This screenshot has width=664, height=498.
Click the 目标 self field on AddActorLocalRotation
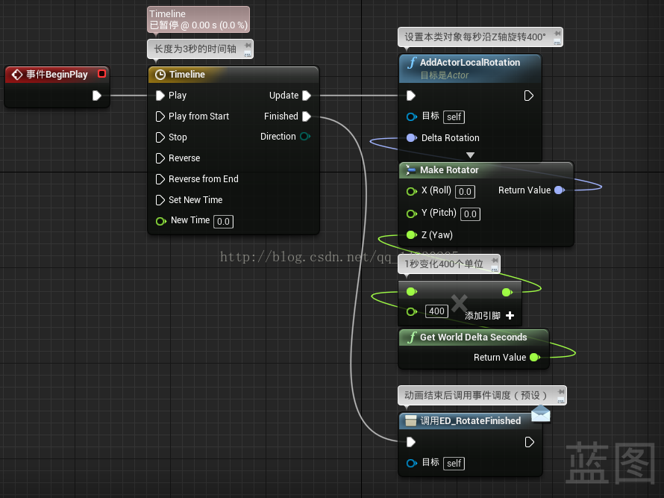[454, 116]
